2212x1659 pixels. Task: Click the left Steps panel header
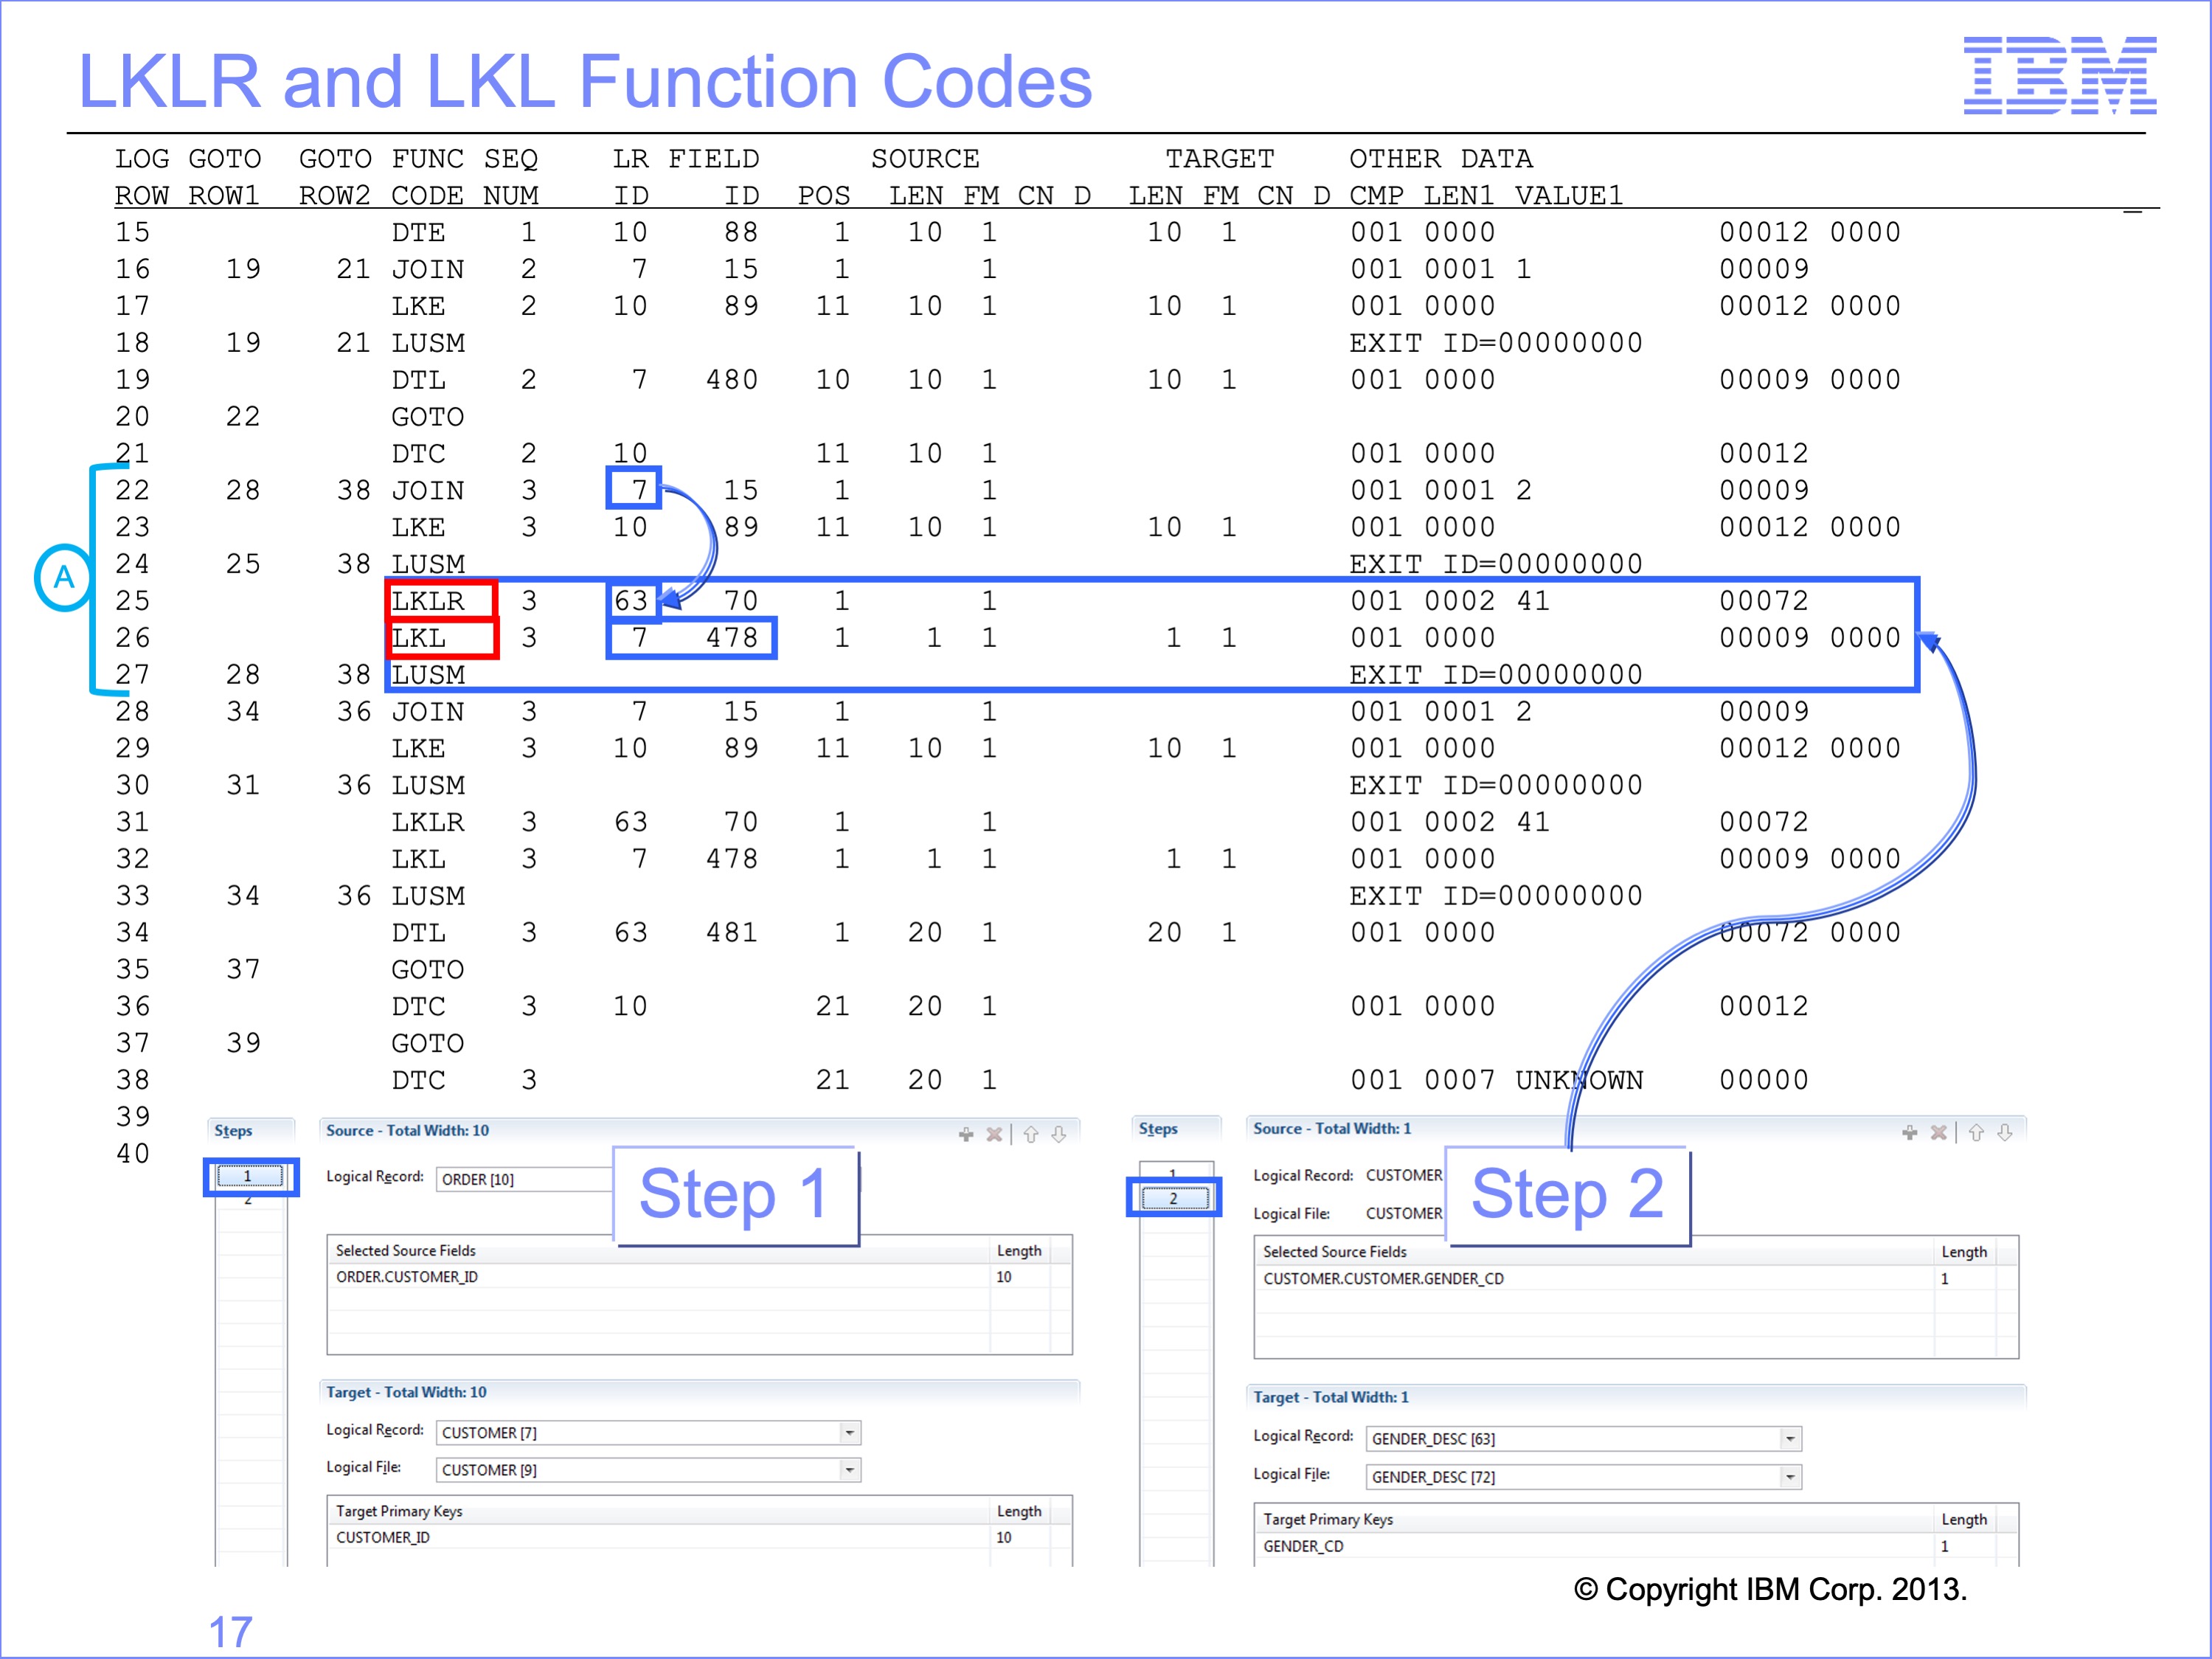[x=233, y=1130]
